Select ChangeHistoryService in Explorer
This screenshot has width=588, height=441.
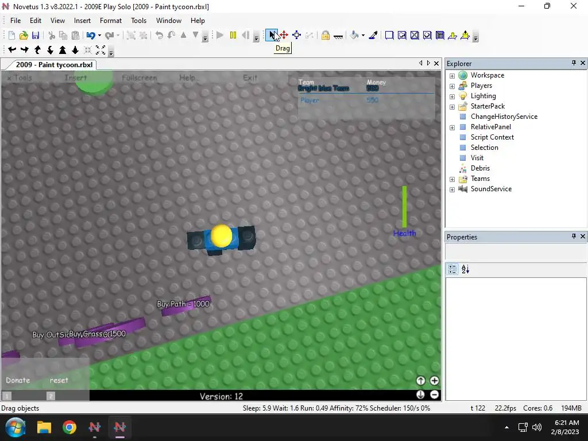point(504,117)
